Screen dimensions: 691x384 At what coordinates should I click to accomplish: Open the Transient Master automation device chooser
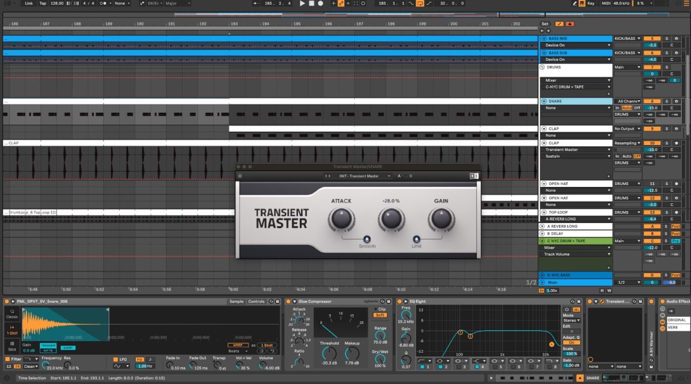tap(578, 150)
